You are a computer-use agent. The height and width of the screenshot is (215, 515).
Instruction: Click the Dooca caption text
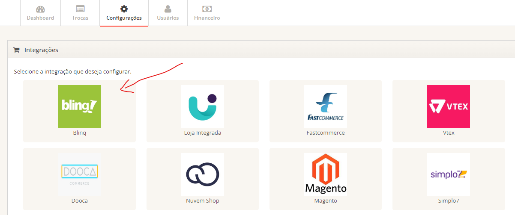(x=80, y=201)
